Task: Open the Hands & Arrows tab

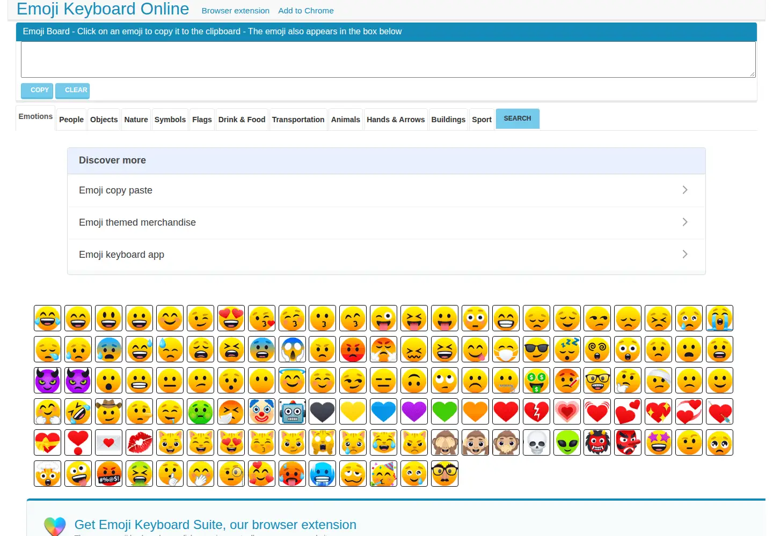Action: [396, 120]
